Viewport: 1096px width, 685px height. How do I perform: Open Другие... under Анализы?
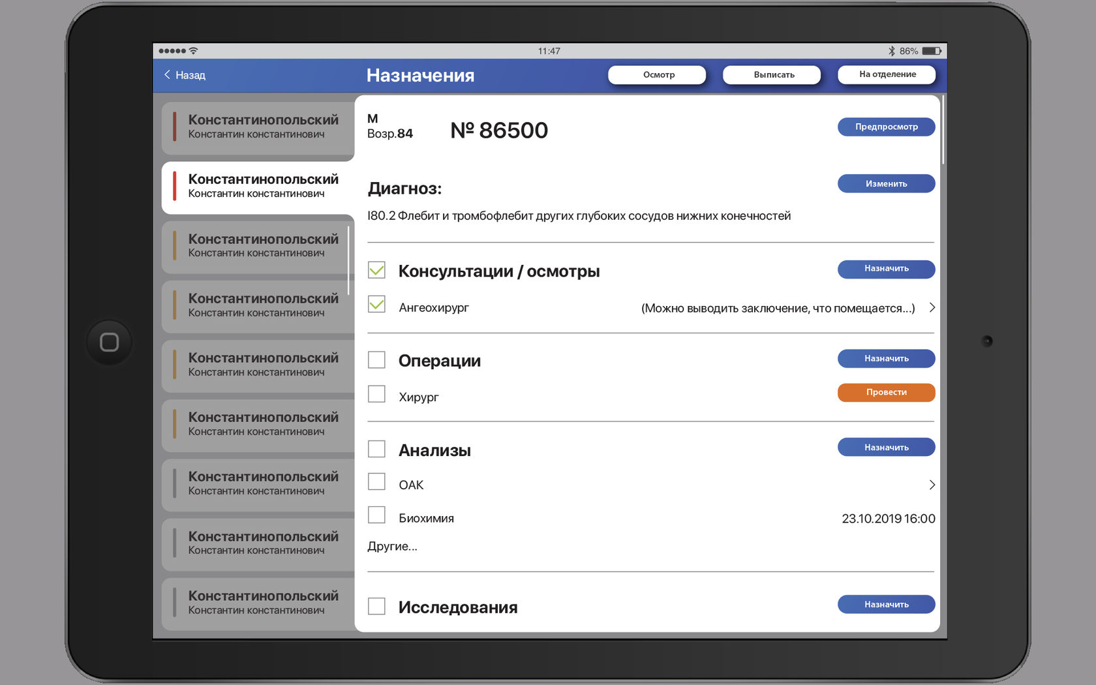392,546
